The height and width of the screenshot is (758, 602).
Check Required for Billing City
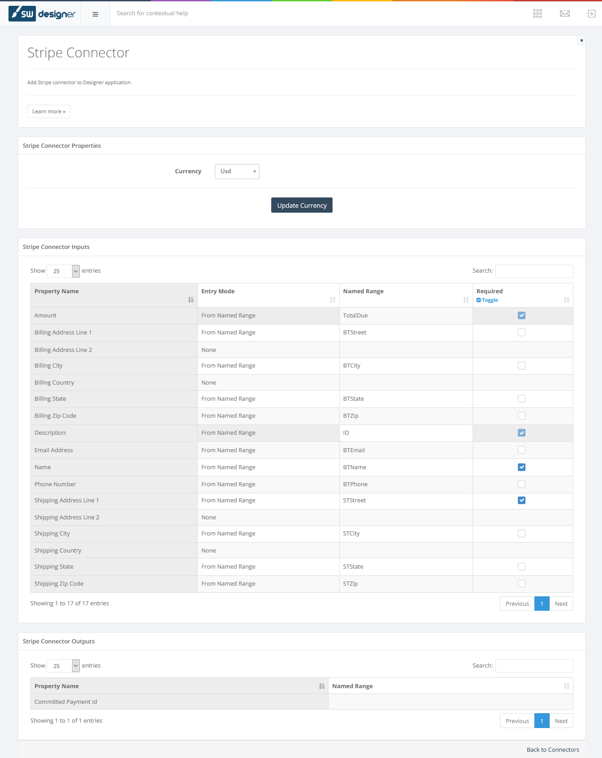pos(521,366)
